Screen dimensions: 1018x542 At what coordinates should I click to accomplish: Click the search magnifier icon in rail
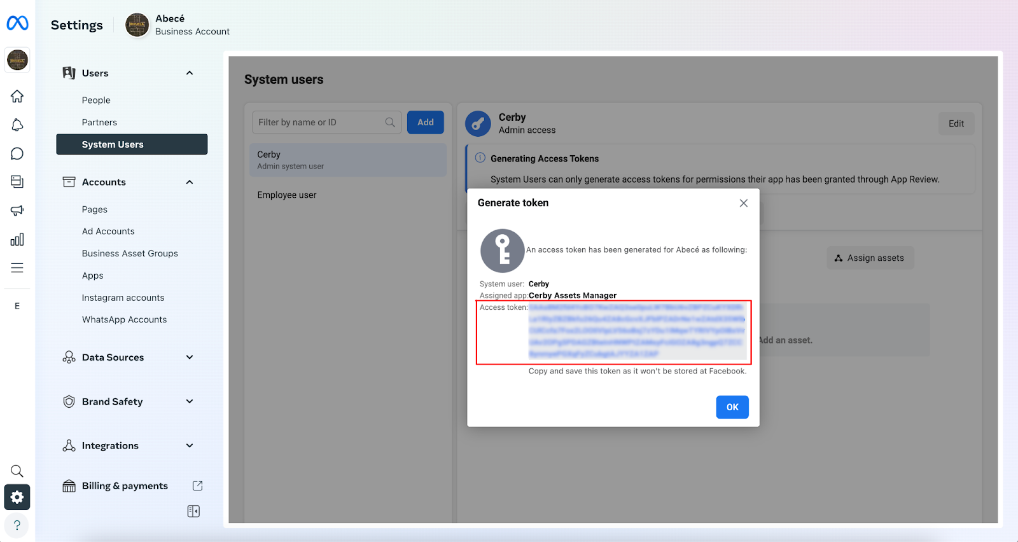(x=17, y=471)
